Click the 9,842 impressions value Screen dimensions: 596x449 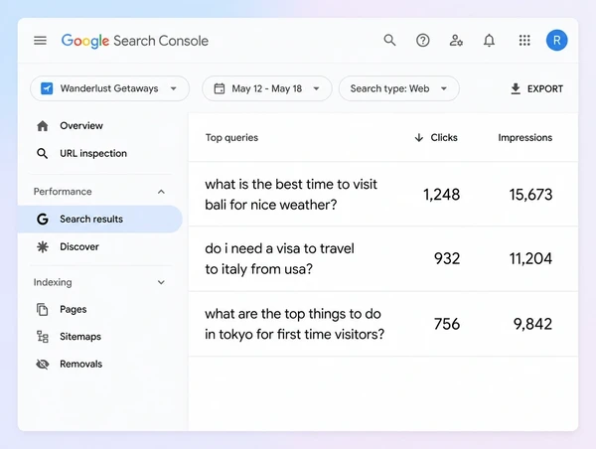(x=532, y=324)
